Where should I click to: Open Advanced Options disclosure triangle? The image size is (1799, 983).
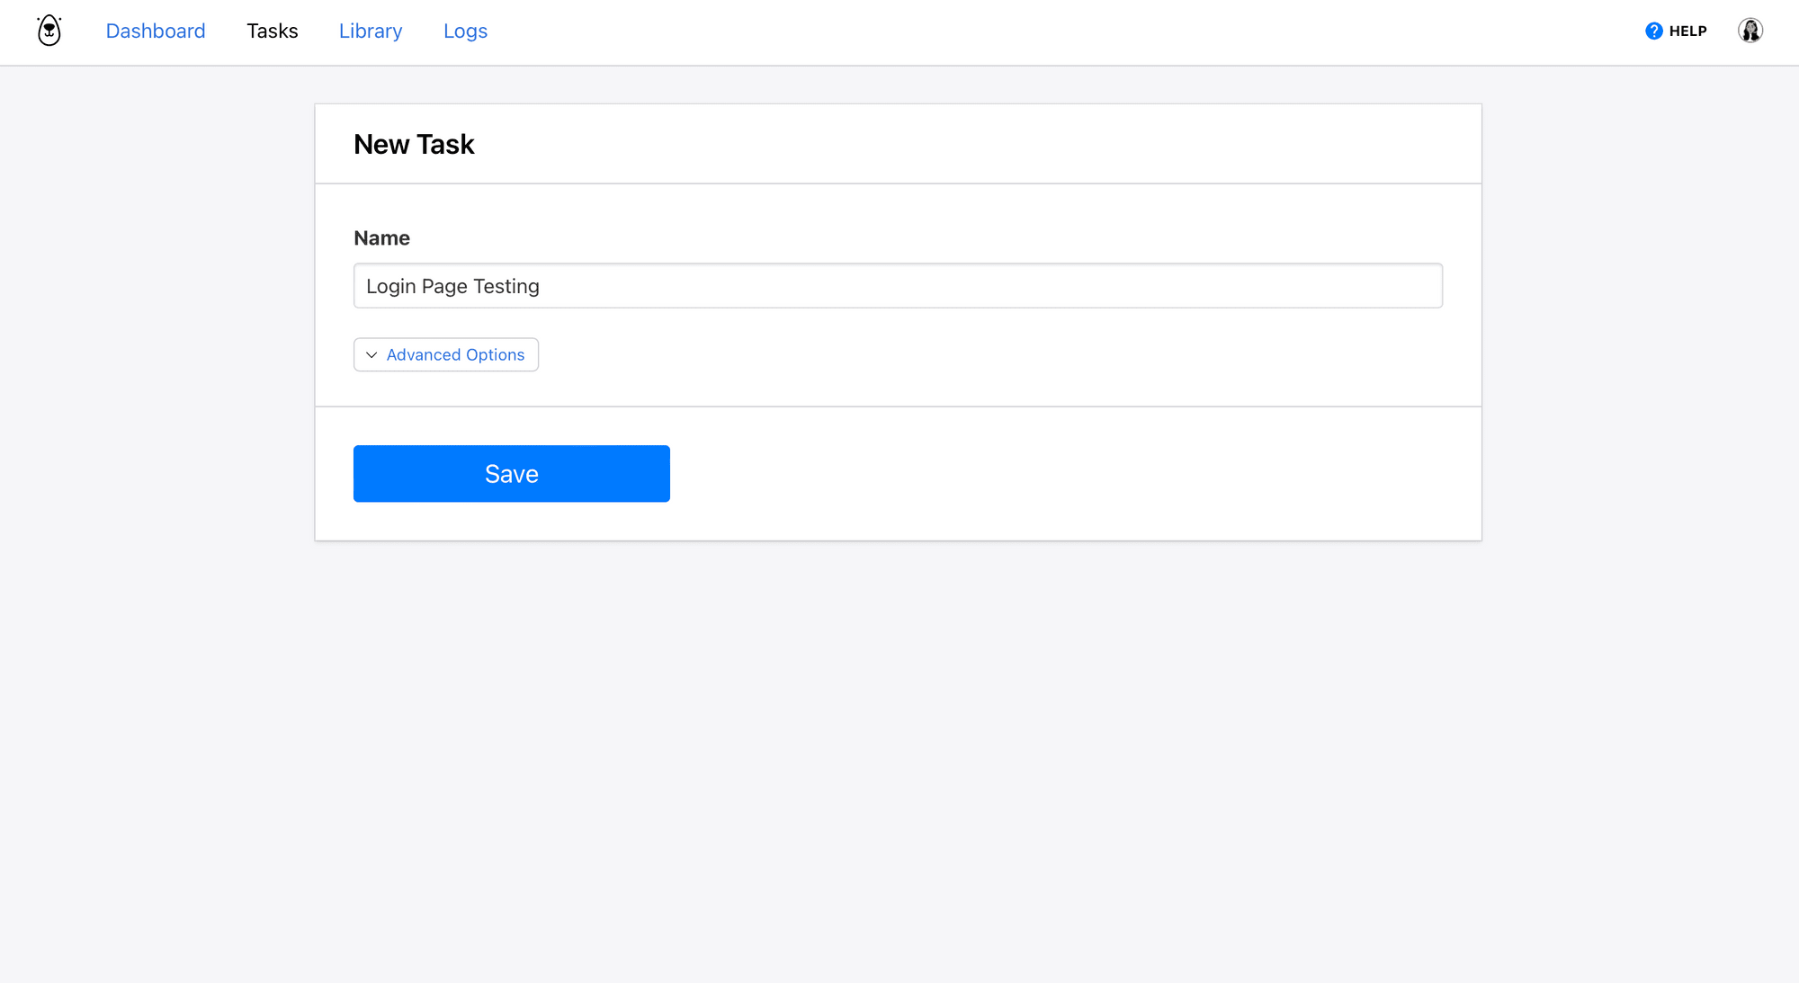tap(371, 354)
